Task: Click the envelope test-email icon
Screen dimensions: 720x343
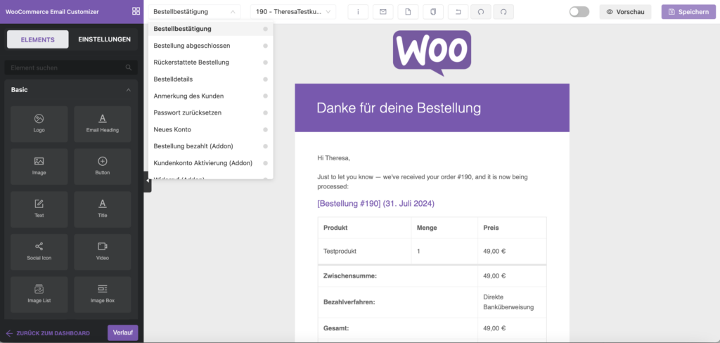Action: pyautogui.click(x=383, y=12)
